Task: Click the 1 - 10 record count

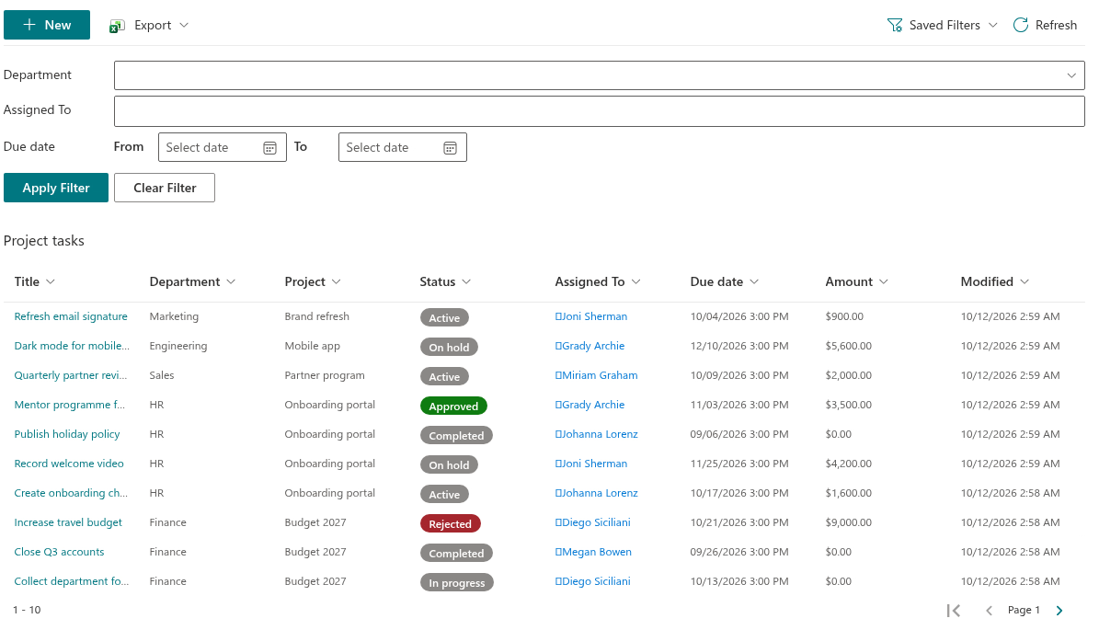Action: pos(27,611)
